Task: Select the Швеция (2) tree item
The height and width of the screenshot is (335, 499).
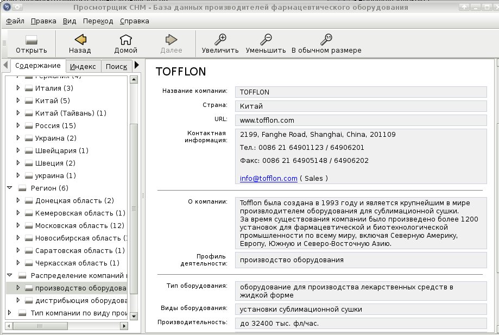Action: (x=55, y=163)
